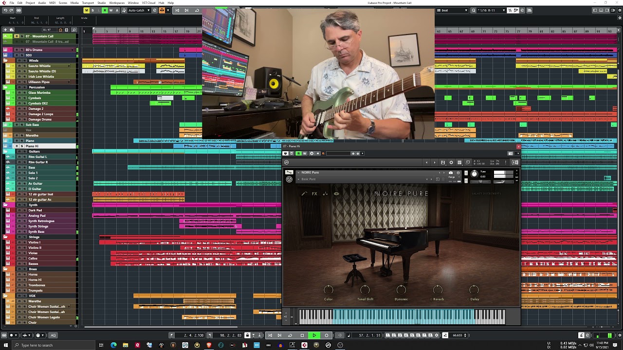The width and height of the screenshot is (623, 350).
Task: Collapse the Guitars folder track
Action: pos(5,152)
